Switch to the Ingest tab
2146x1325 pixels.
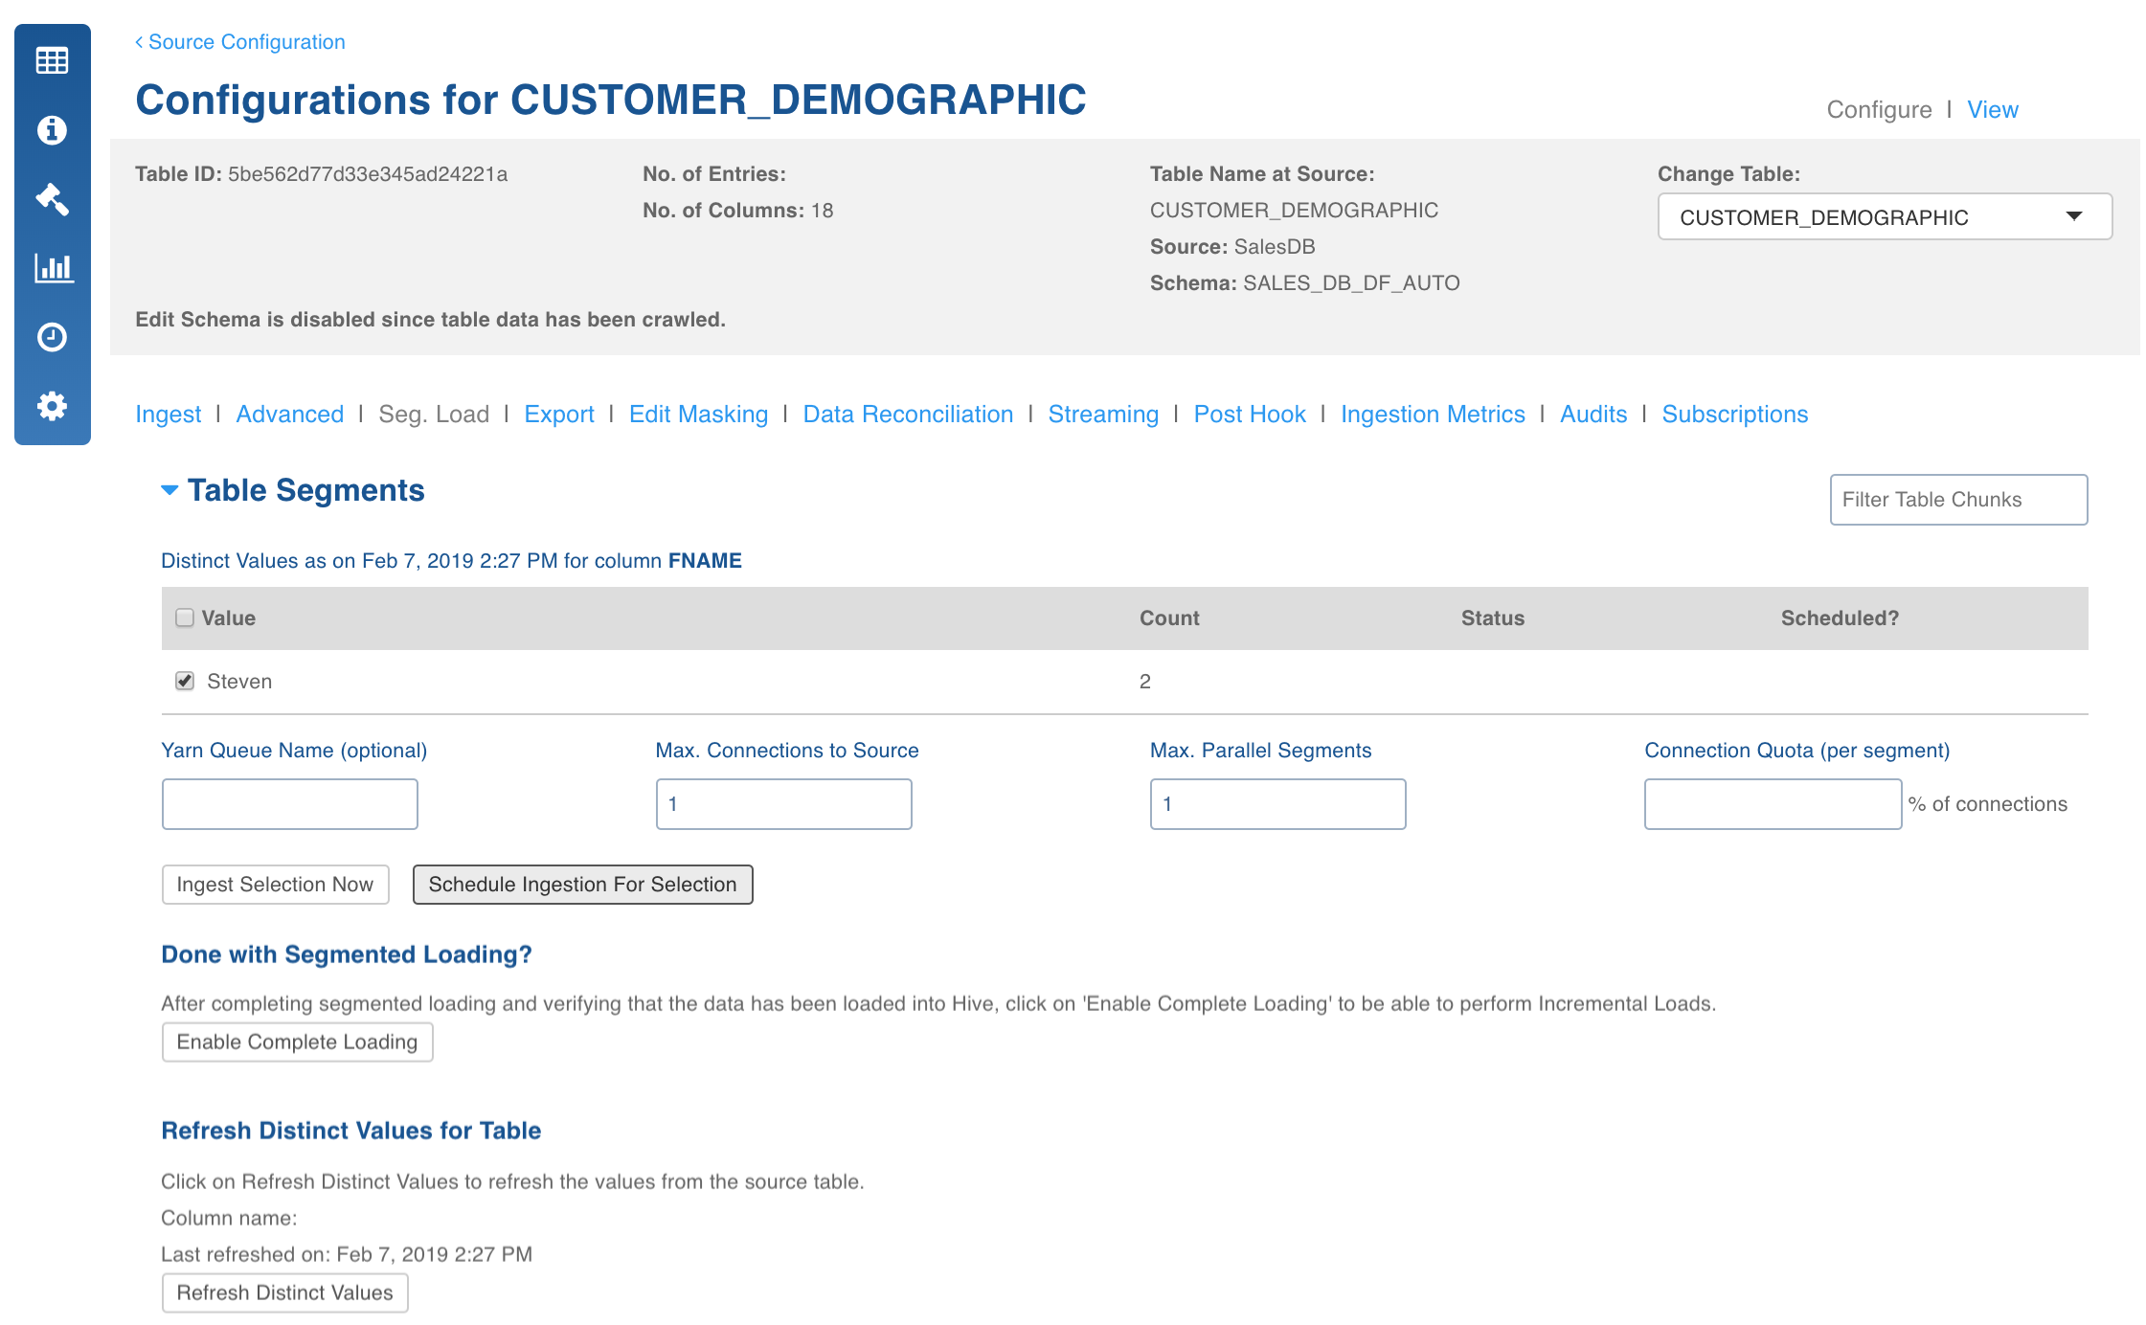tap(169, 414)
